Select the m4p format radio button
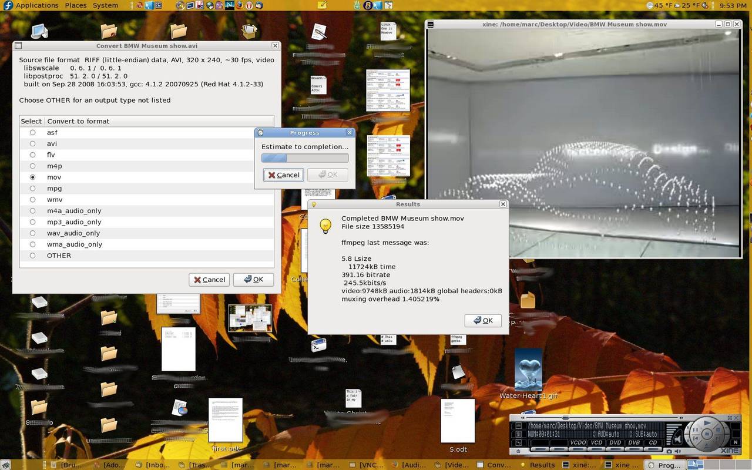The height and width of the screenshot is (470, 752). tap(32, 166)
